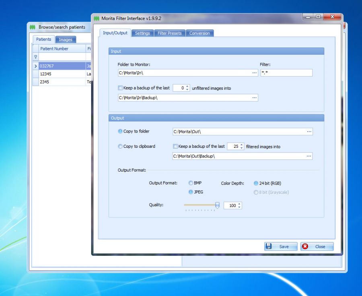
Task: Select 8 bit (Grayscale) color depth
Action: click(256, 192)
